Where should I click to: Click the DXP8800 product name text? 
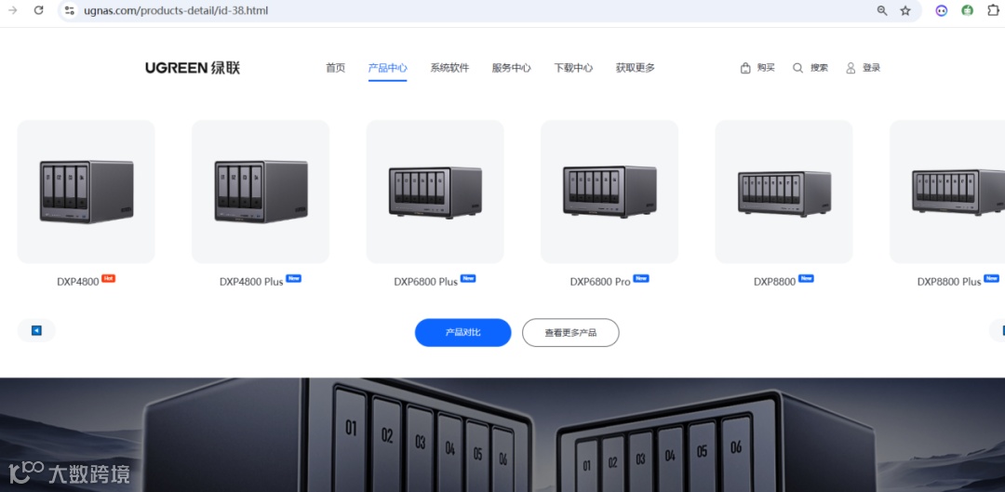[774, 282]
